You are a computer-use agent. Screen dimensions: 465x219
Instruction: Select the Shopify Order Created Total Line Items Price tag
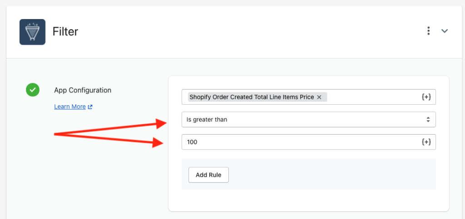click(x=252, y=97)
